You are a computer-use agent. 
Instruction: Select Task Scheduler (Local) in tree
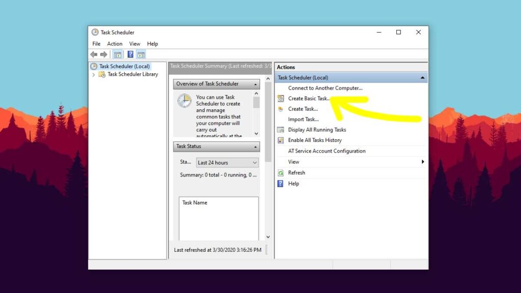click(125, 67)
